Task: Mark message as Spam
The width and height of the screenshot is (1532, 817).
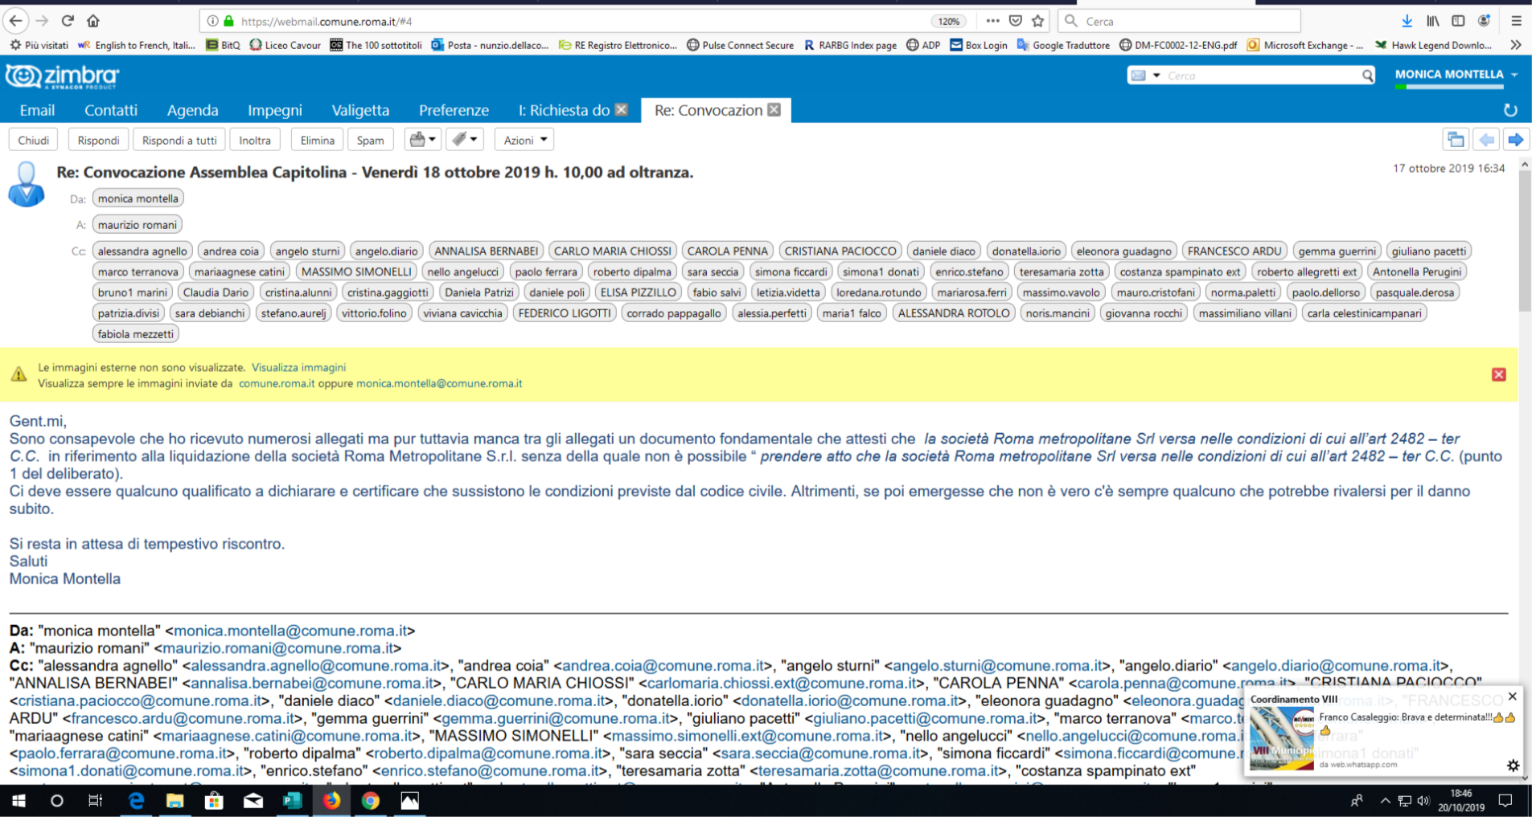Action: click(x=370, y=140)
